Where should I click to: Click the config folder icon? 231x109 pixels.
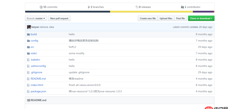(x=28, y=41)
